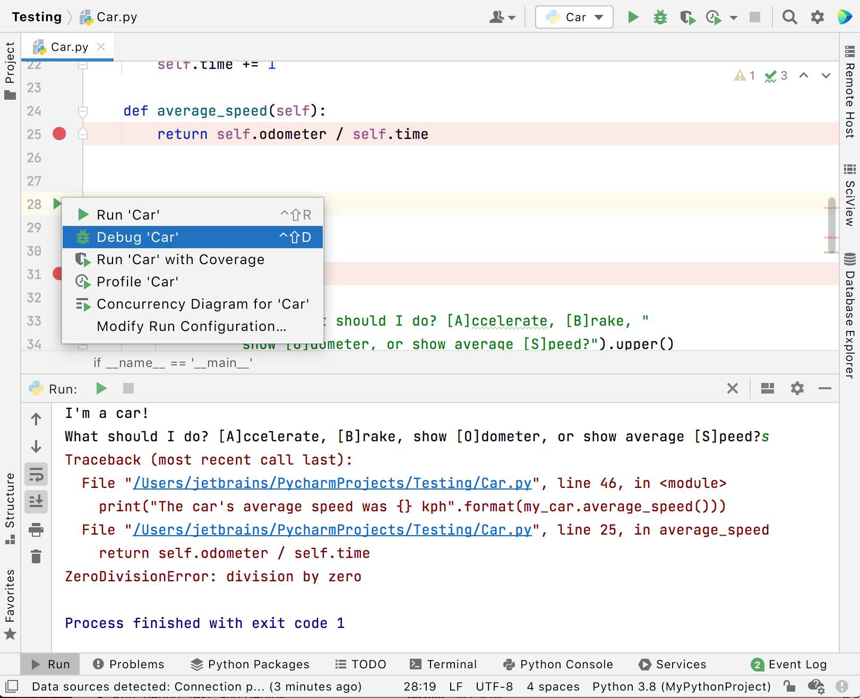
Task: Open Search Everywhere magnifier icon
Action: click(789, 17)
